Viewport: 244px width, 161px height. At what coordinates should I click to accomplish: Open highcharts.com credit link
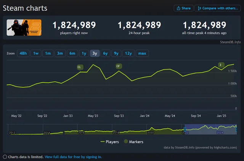[224, 147]
